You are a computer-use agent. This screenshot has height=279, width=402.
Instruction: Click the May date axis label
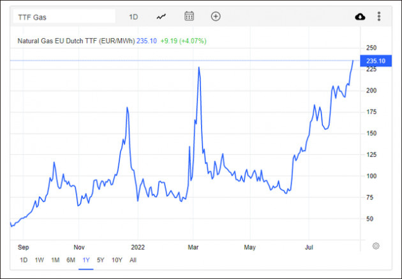[249, 247]
